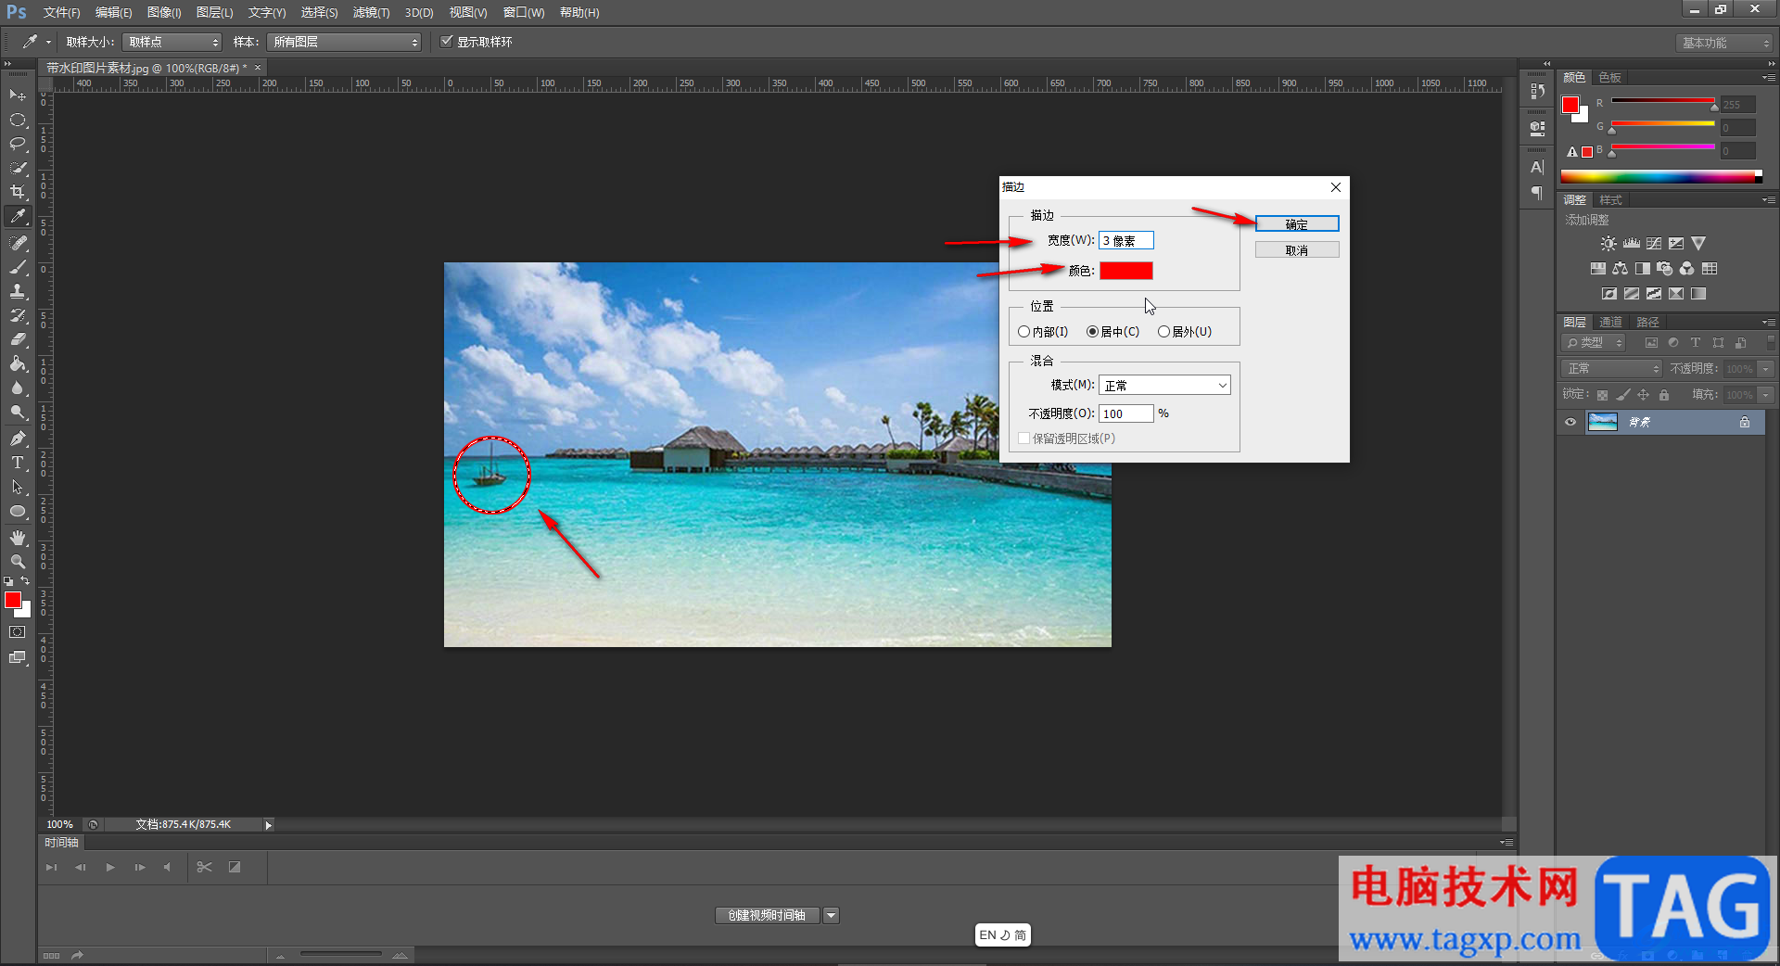Select the Paint Bucket tool
Screen dimensions: 1780x966
pos(18,363)
